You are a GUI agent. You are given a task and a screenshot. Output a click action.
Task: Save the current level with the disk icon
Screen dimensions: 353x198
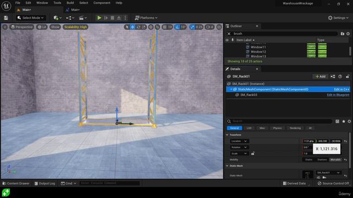(6, 18)
